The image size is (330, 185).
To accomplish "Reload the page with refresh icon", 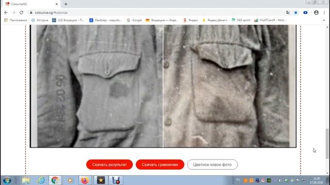I will pyautogui.click(x=22, y=12).
